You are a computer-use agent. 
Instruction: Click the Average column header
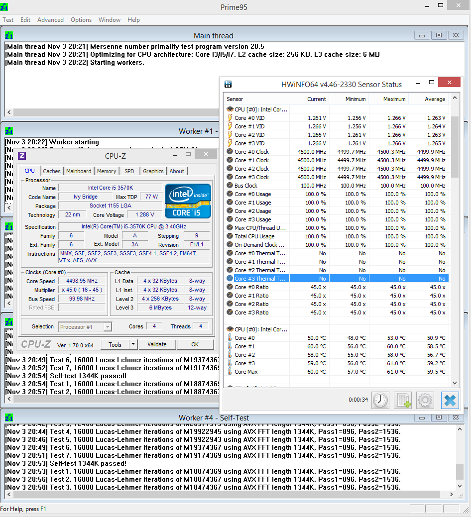click(429, 99)
